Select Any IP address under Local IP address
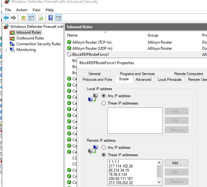 click(x=104, y=96)
